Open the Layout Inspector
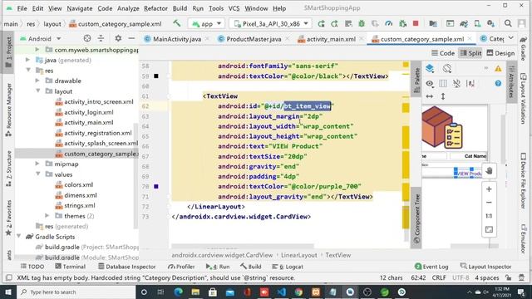The width and height of the screenshot is (532, 299). pos(485,267)
